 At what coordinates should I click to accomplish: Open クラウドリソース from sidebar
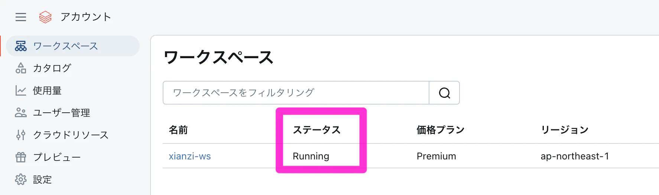(73, 135)
